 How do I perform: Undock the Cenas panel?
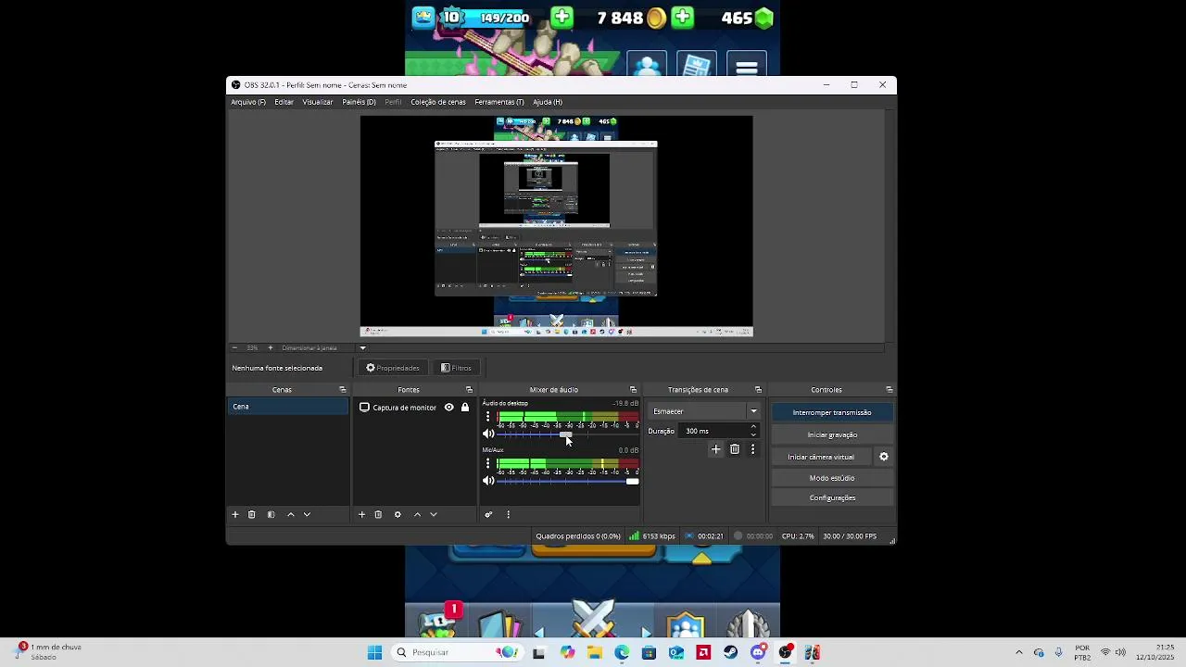click(x=342, y=390)
